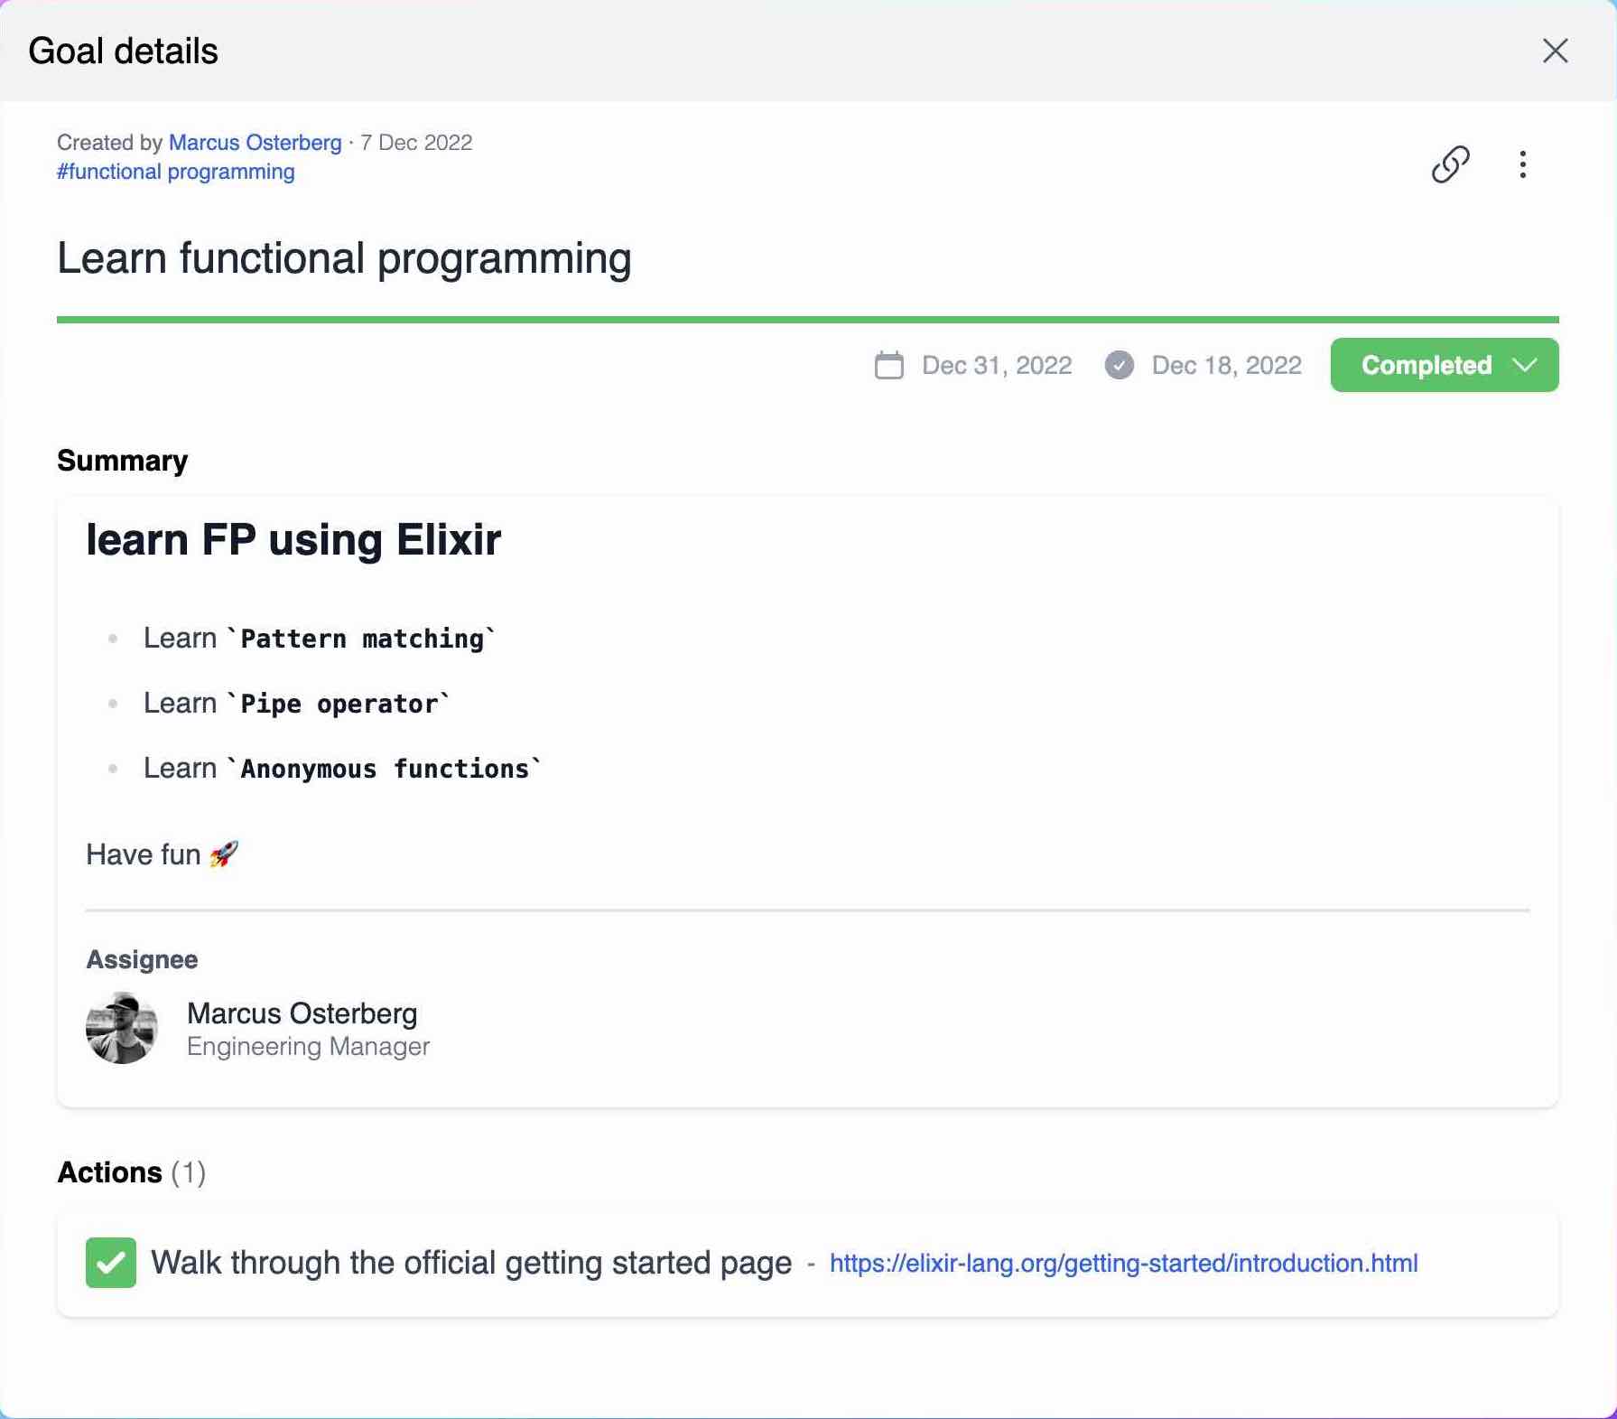This screenshot has width=1617, height=1419.
Task: Copy the goal link via chain icon
Action: pyautogui.click(x=1450, y=164)
